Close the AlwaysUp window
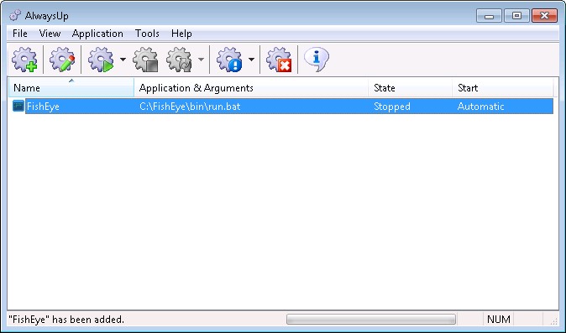Image resolution: width=566 pixels, height=333 pixels. pyautogui.click(x=545, y=16)
